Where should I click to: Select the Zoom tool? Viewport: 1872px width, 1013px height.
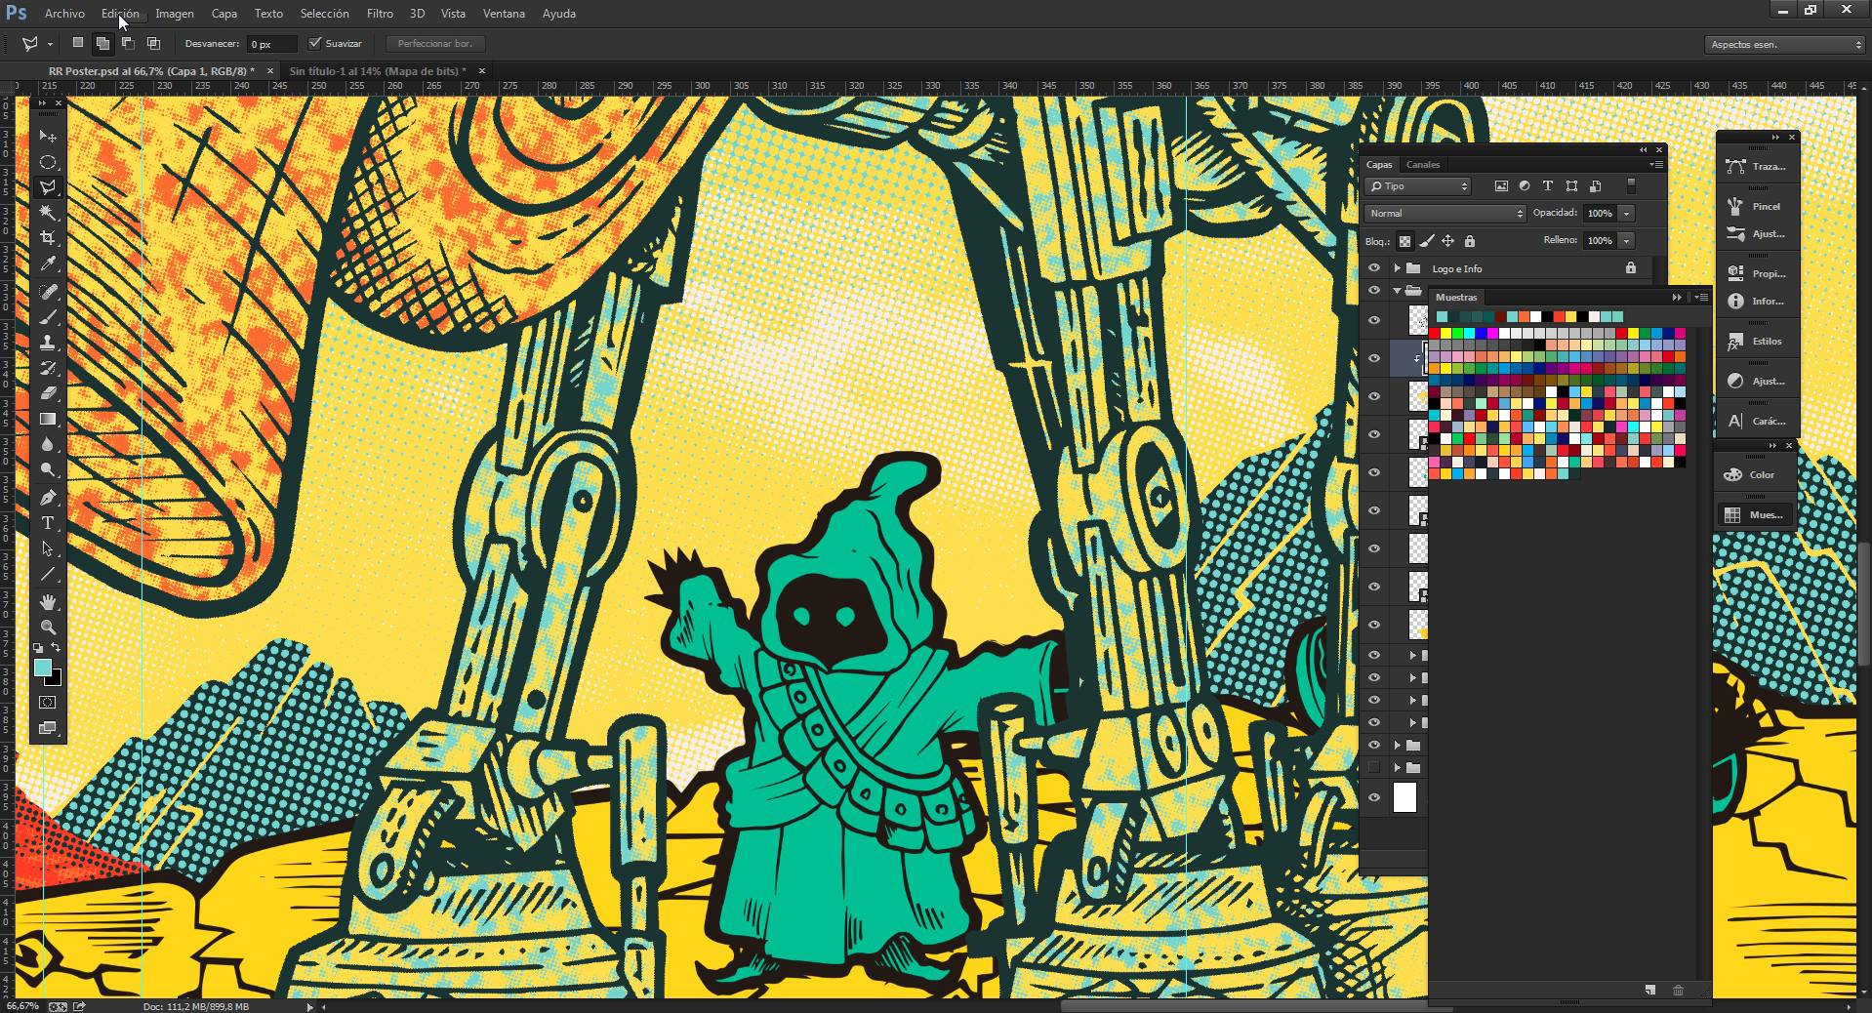click(48, 628)
